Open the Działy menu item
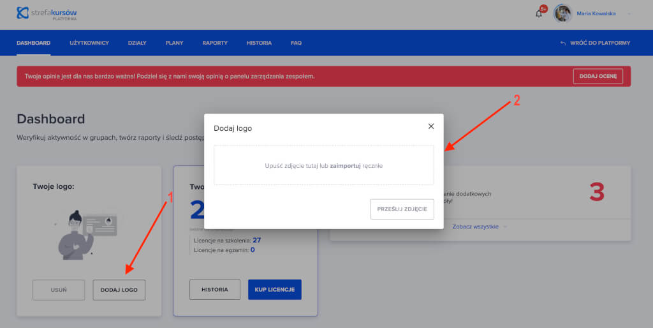 coord(137,43)
